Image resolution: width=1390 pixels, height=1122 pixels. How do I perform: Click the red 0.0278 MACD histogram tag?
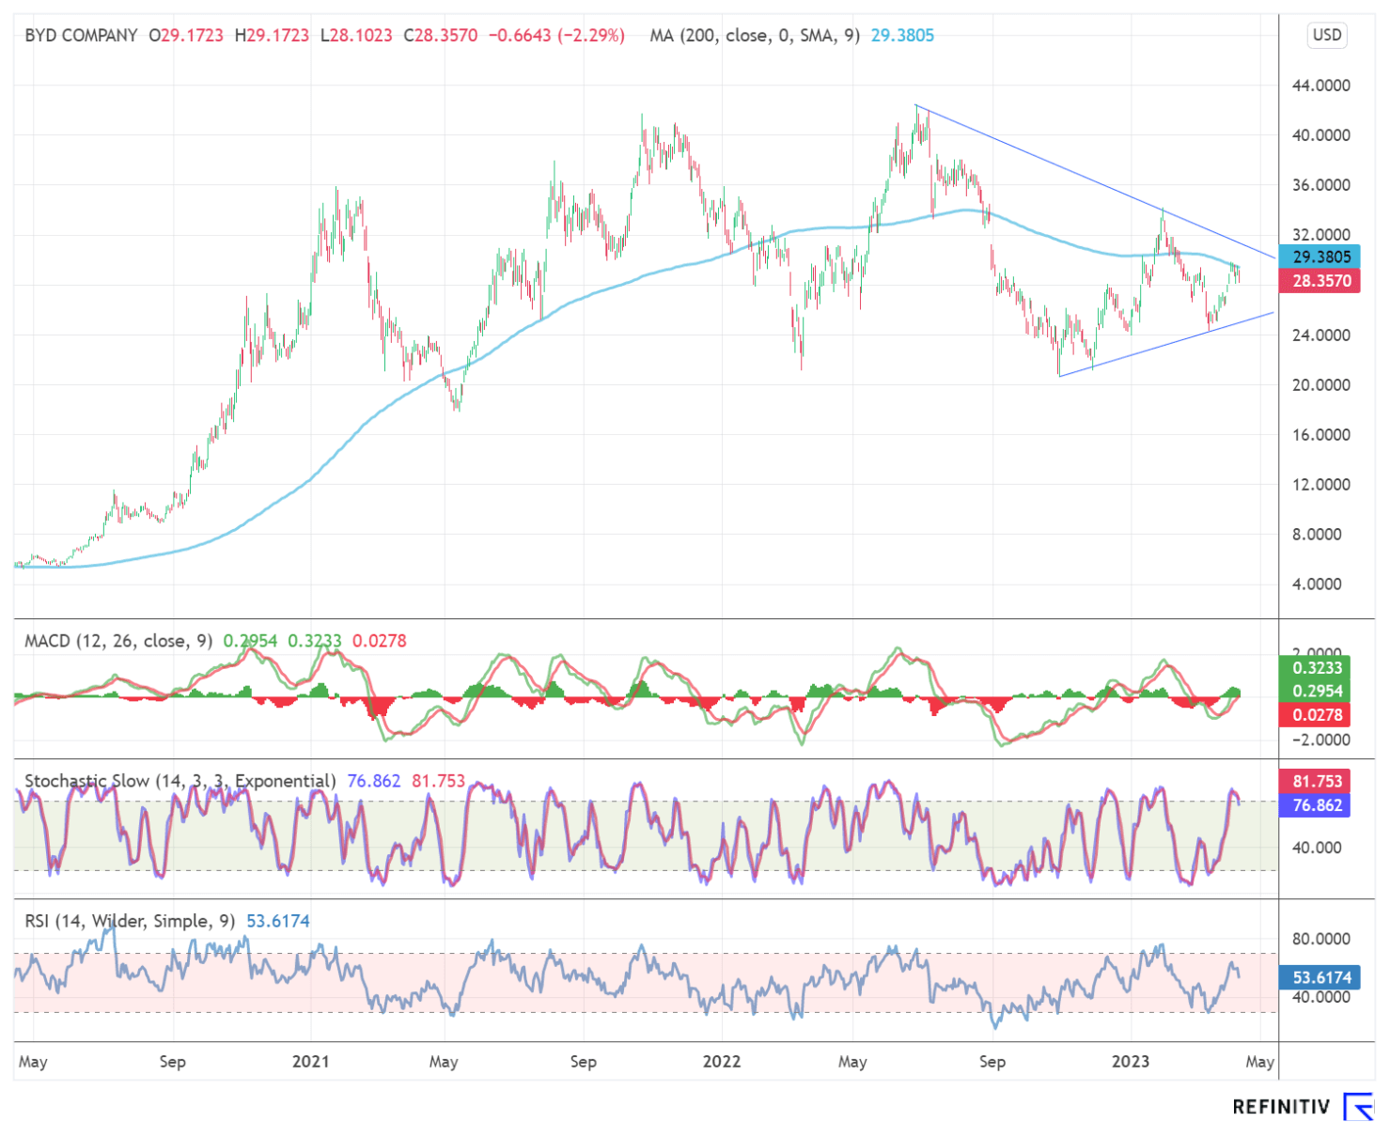pyautogui.click(x=1316, y=715)
